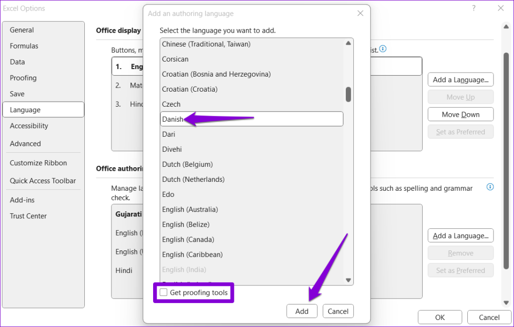Close the Add an authoring language dialog
The width and height of the screenshot is (514, 327).
(360, 14)
